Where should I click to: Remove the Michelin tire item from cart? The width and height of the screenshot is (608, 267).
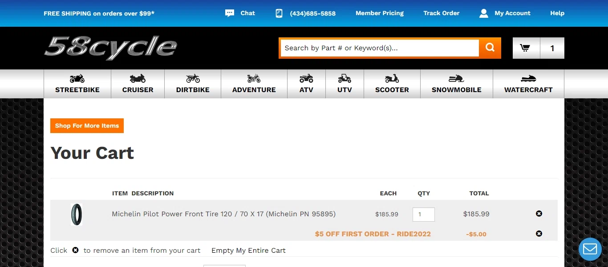[539, 214]
